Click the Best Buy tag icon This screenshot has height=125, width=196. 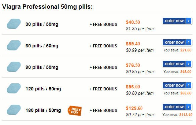75,111
